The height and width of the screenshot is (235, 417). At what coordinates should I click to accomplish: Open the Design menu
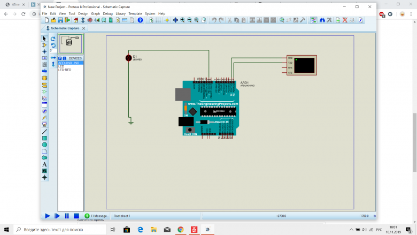pos(83,13)
